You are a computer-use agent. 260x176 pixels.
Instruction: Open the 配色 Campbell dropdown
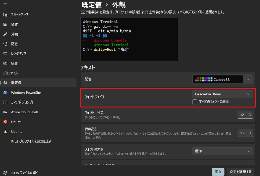pos(222,79)
